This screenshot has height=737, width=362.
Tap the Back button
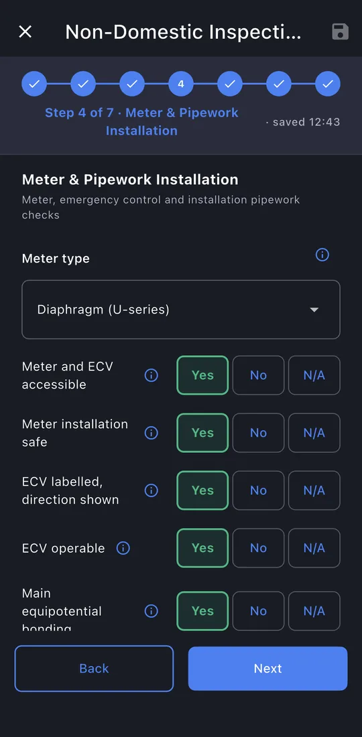pyautogui.click(x=94, y=669)
